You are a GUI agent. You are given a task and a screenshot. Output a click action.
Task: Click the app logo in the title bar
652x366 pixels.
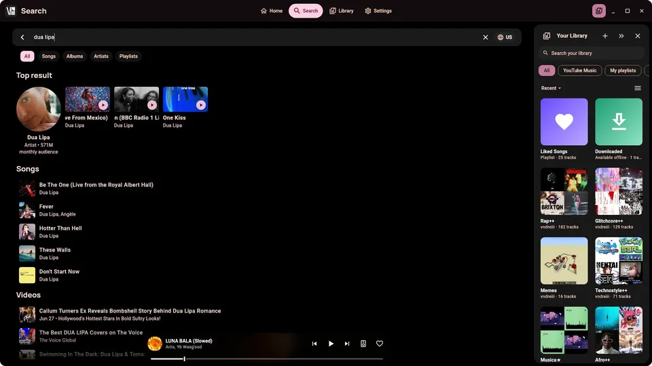pos(11,11)
